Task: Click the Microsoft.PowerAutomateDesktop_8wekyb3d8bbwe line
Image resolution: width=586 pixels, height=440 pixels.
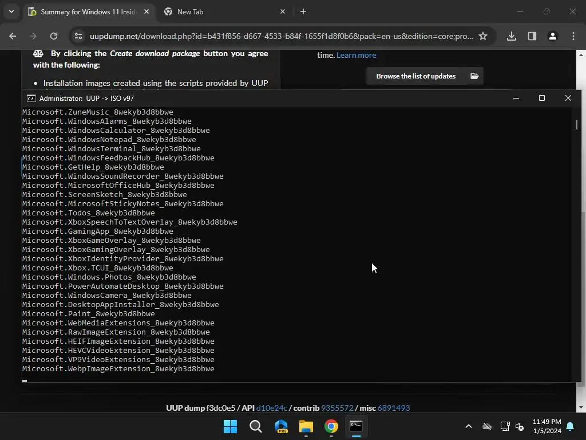Action: pos(123,286)
